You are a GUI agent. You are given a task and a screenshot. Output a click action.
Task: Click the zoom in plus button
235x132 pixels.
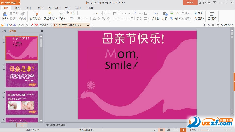coord(227,130)
